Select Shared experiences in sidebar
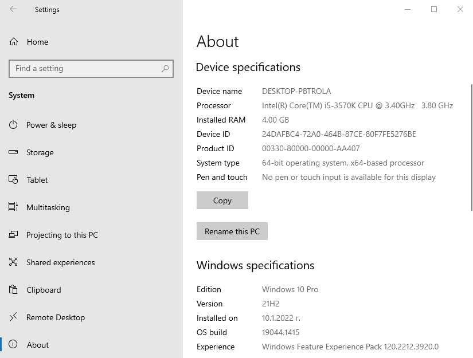Screen dimensions: 473x358 61,262
